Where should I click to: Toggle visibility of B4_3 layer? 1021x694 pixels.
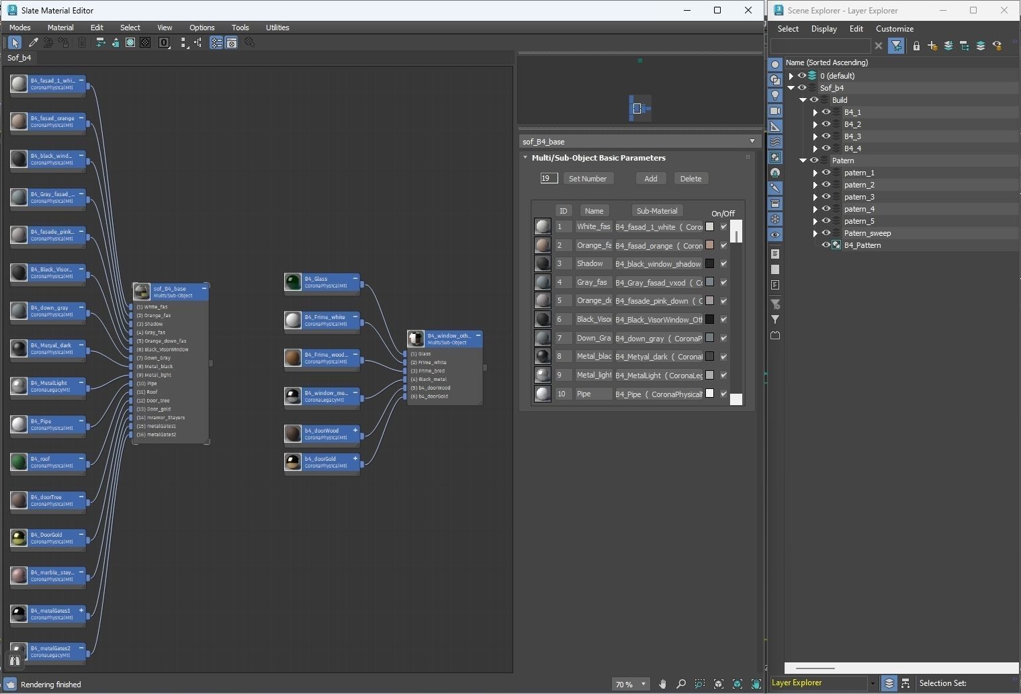pos(826,136)
